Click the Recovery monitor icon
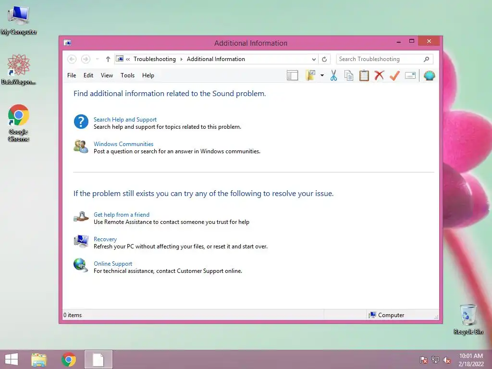Image resolution: width=492 pixels, height=369 pixels. (x=81, y=241)
